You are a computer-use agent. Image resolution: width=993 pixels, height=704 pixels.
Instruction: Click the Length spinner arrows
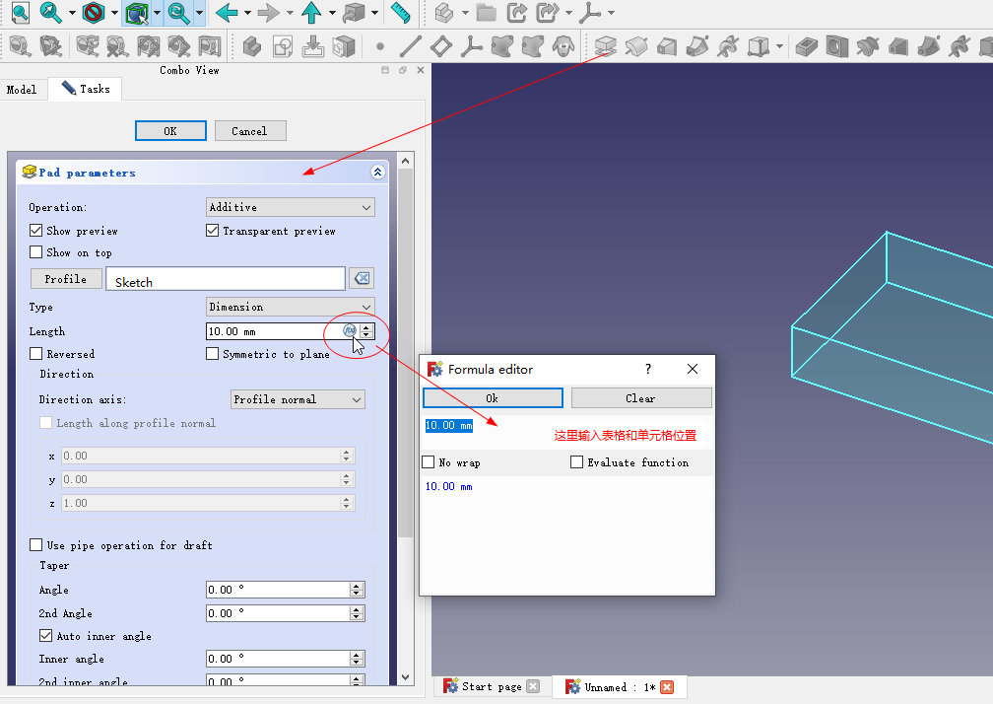pyautogui.click(x=366, y=330)
